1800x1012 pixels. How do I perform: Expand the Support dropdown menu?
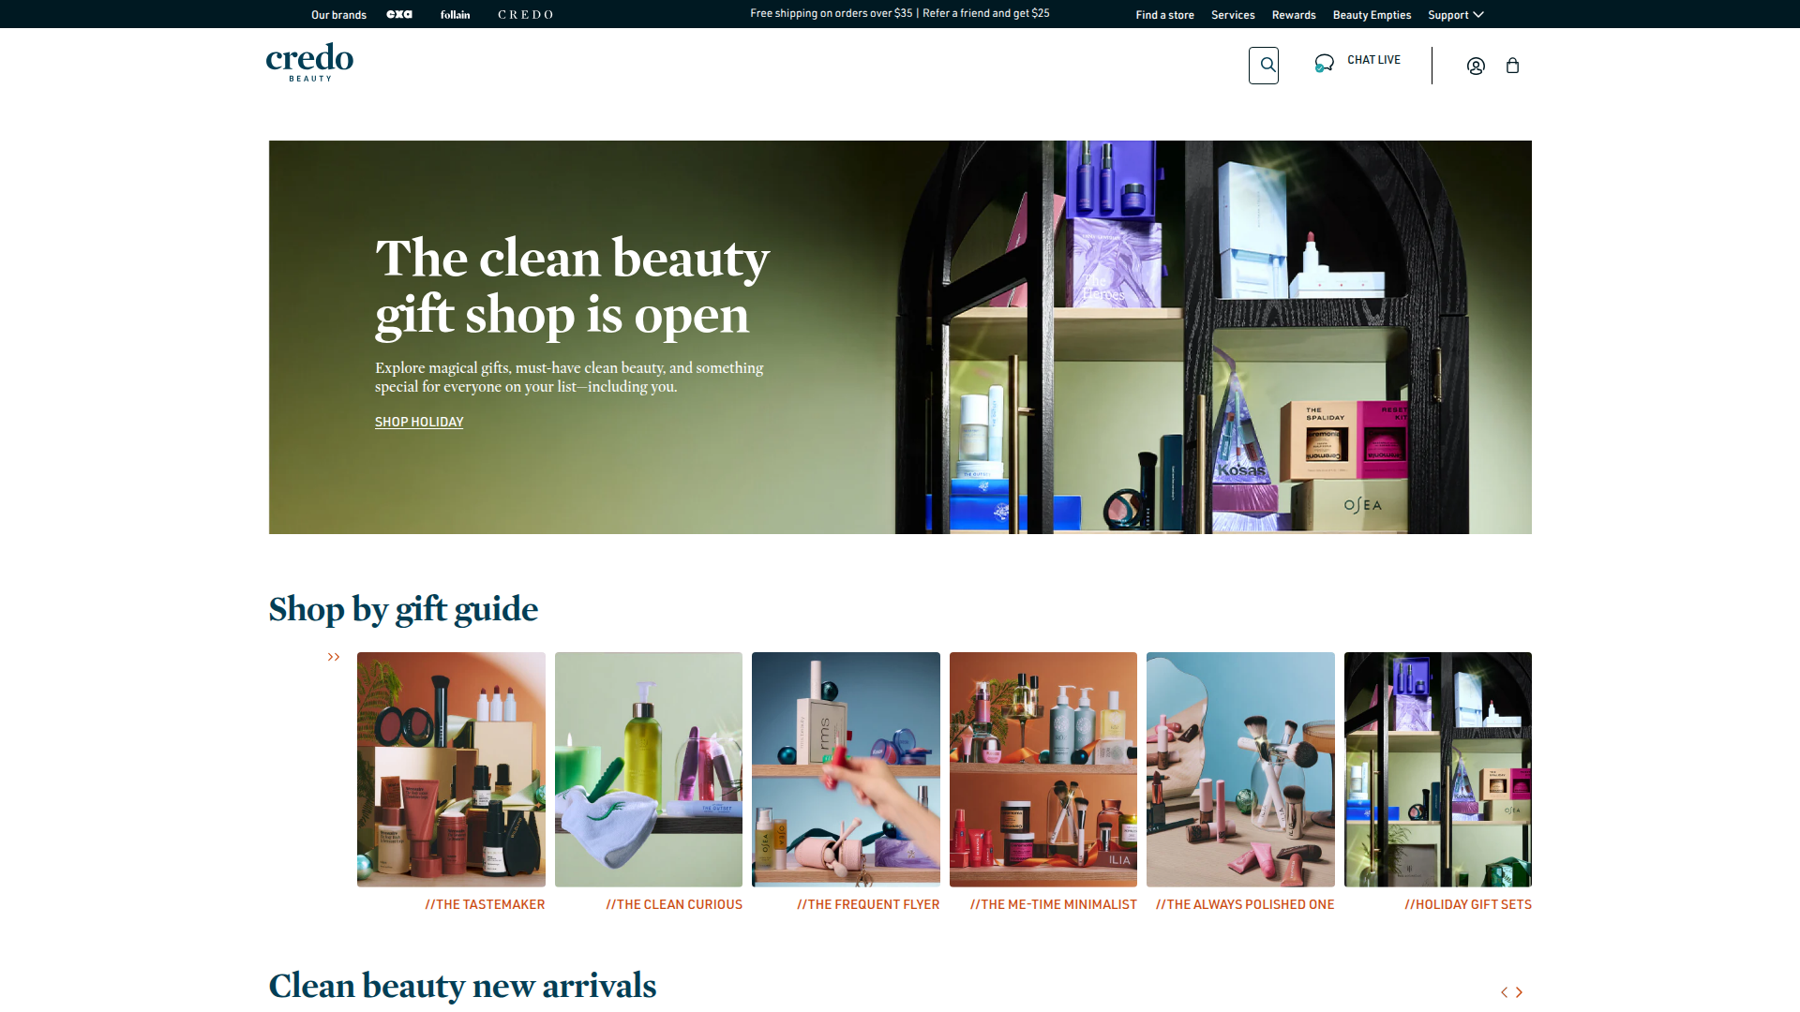tap(1455, 15)
